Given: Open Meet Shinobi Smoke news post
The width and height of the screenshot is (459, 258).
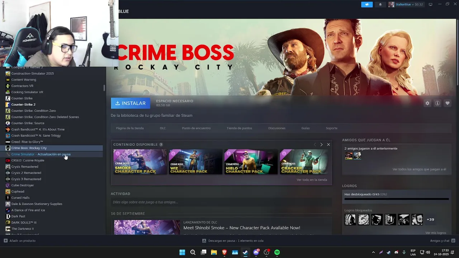Looking at the screenshot, I should click(242, 228).
